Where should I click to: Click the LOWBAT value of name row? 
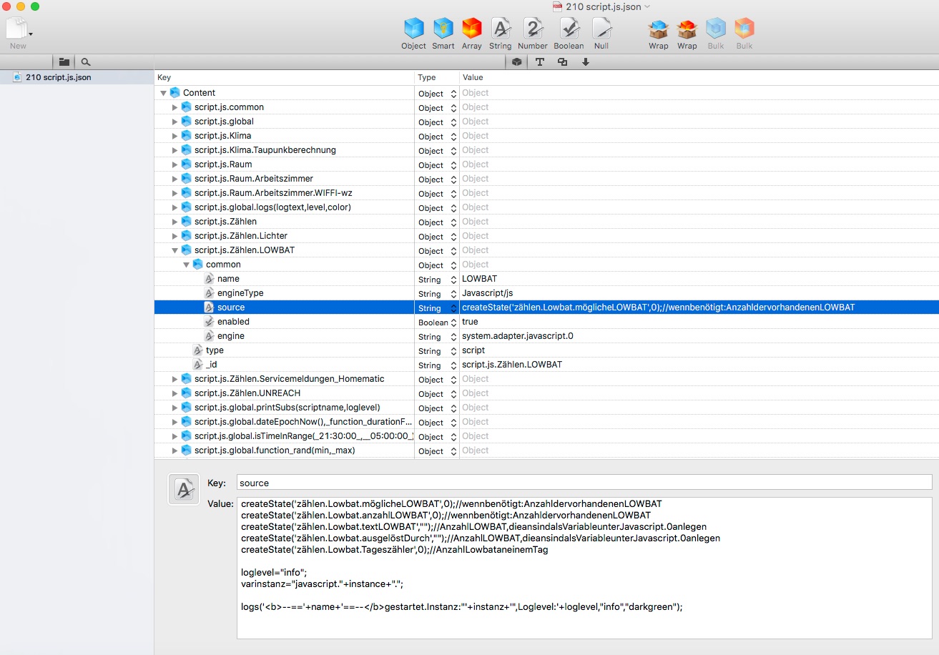pyautogui.click(x=478, y=279)
